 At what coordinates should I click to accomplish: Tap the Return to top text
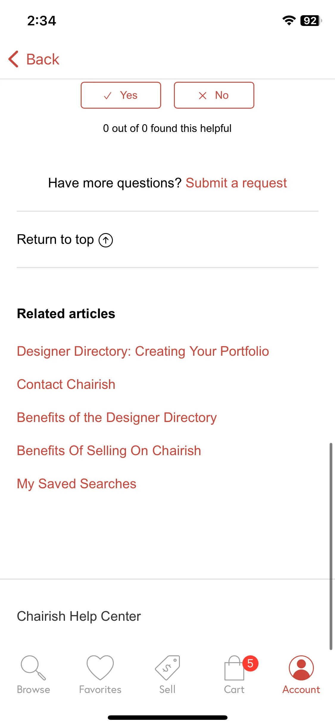pos(55,240)
